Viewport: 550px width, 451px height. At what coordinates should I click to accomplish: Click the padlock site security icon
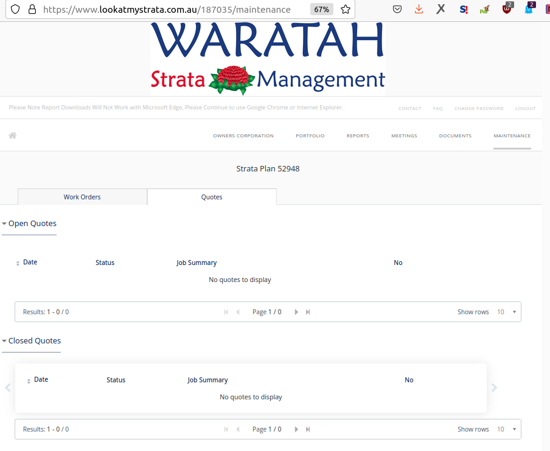(32, 9)
